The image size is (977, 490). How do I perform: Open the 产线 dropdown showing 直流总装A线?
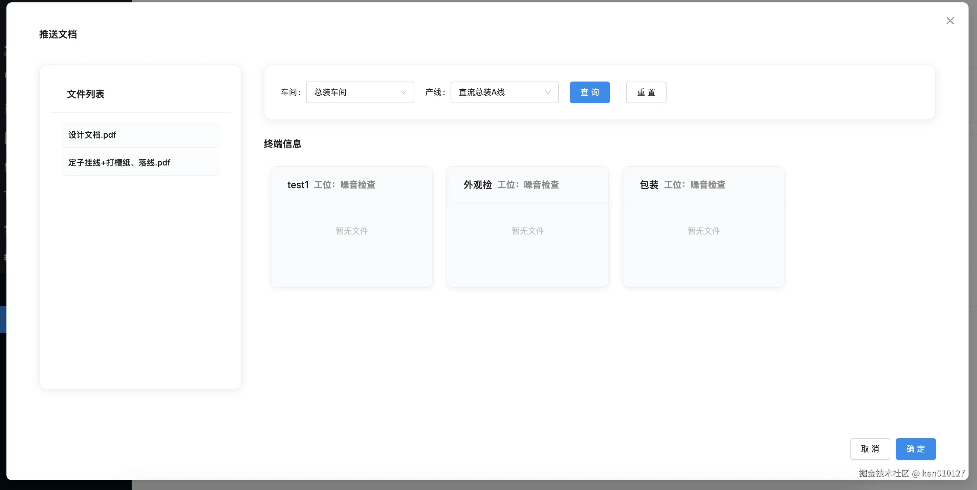(x=504, y=92)
